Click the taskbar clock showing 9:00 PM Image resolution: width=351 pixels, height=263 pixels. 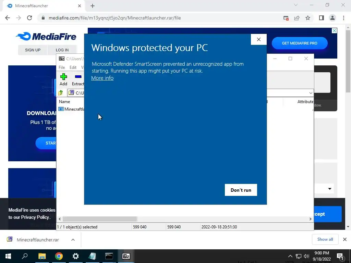point(322,256)
